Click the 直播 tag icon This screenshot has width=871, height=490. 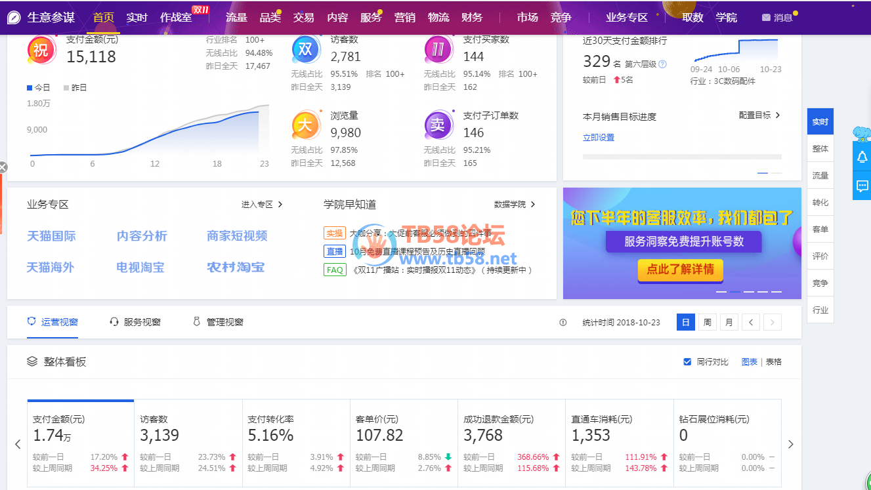(x=335, y=251)
